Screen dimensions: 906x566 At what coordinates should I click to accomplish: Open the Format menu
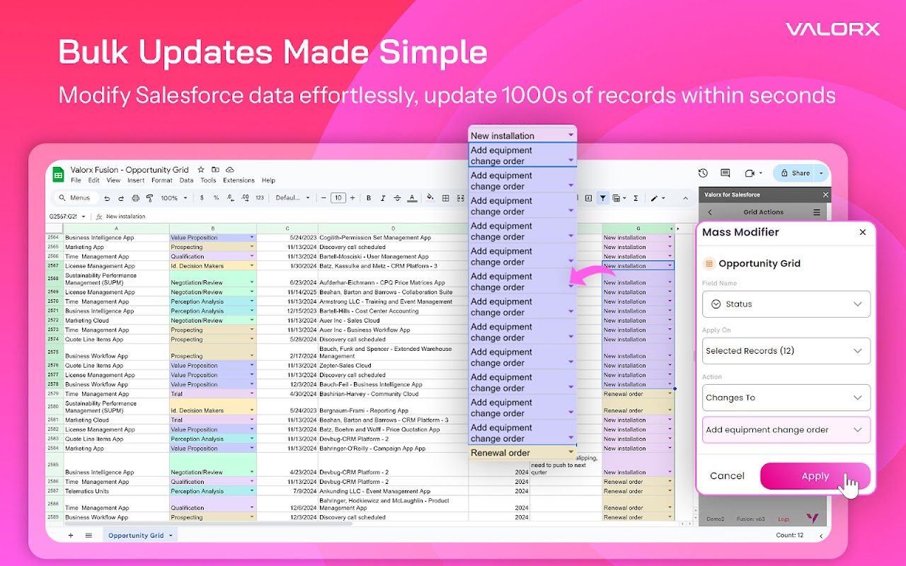(161, 180)
